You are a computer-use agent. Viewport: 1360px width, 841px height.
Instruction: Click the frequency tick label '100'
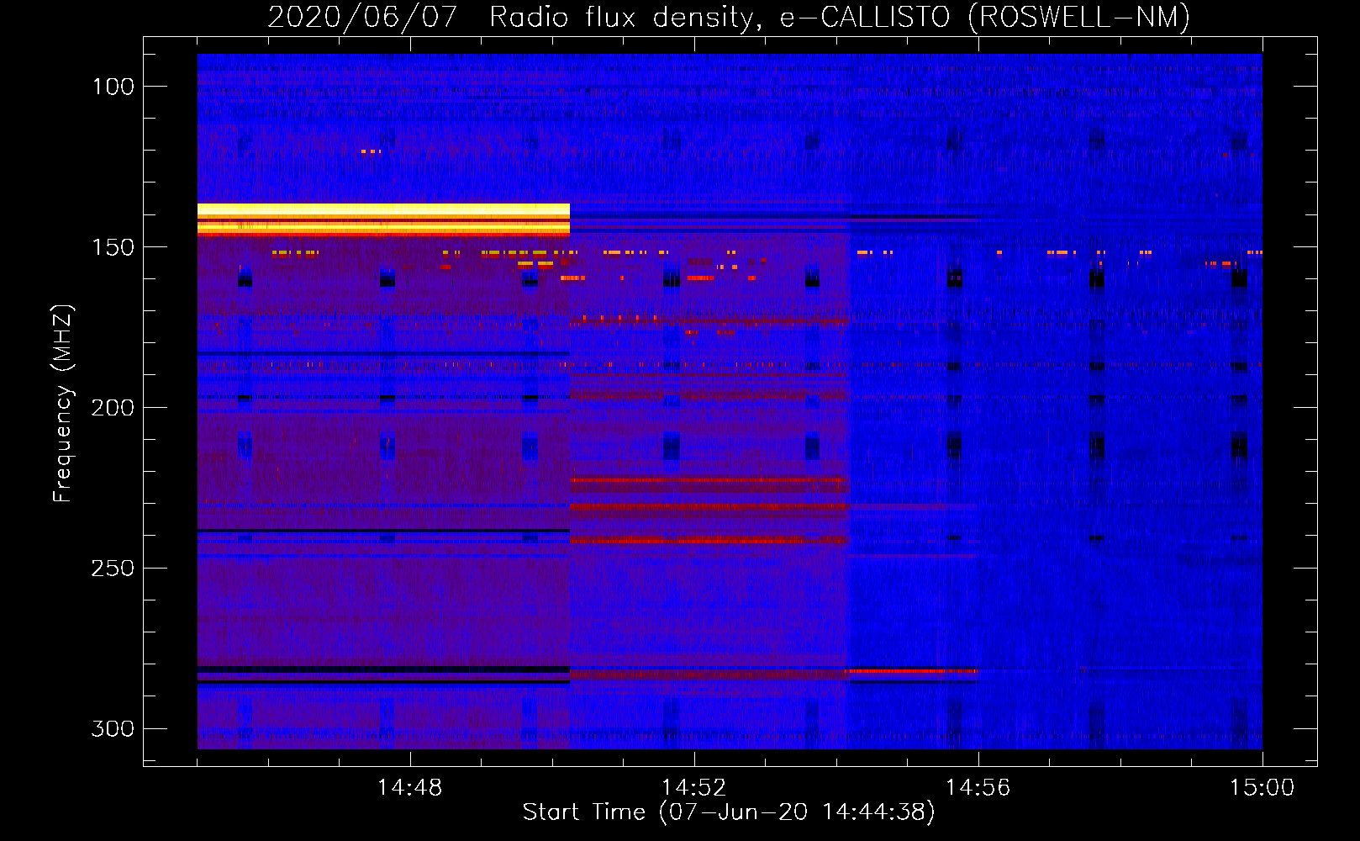(x=113, y=87)
